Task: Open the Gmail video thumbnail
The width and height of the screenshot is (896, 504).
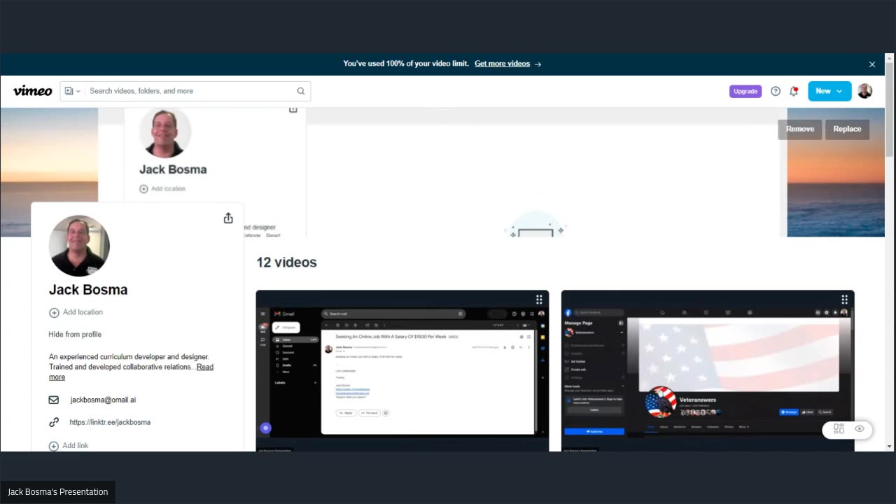Action: [402, 371]
